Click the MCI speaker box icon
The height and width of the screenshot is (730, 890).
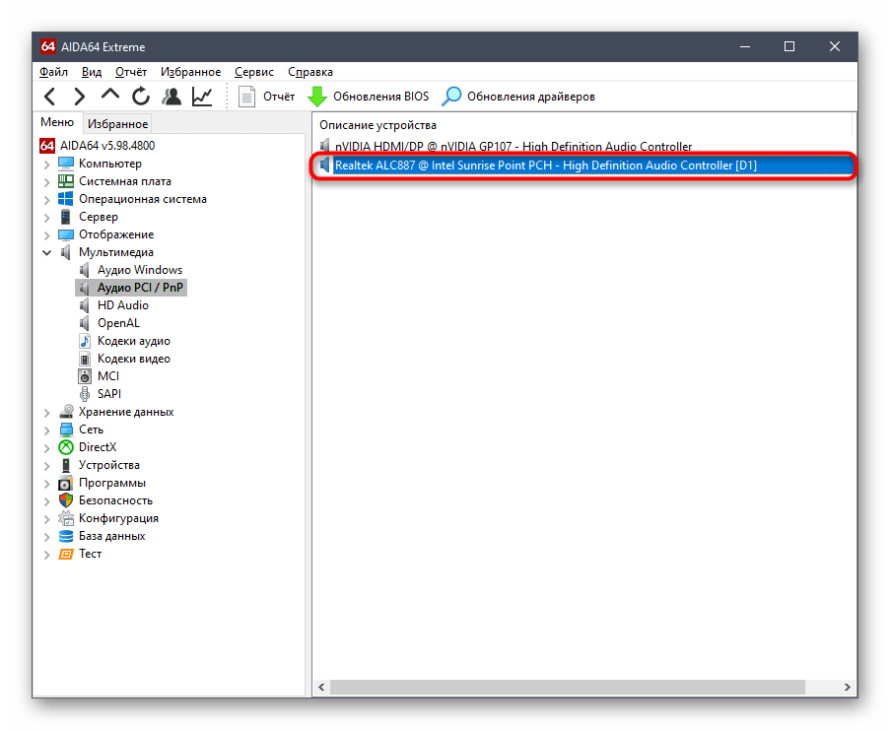(x=85, y=376)
